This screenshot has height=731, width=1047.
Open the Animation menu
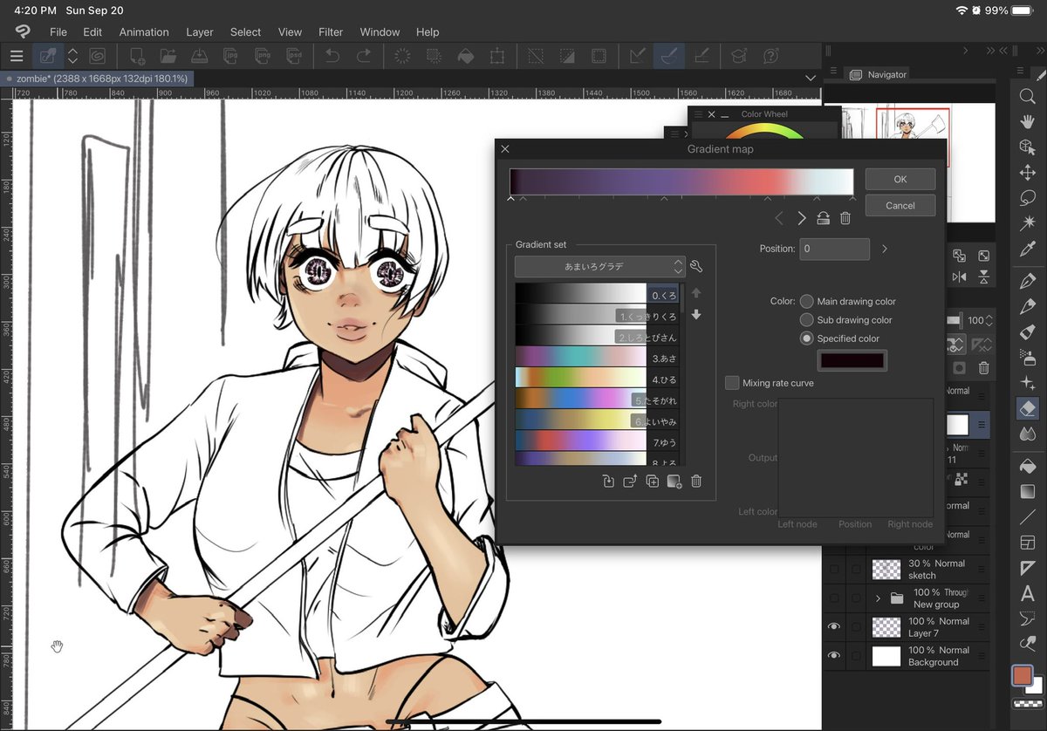click(143, 32)
